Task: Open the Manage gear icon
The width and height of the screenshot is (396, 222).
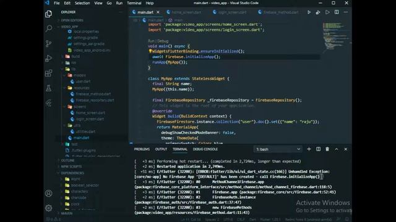Action: 48,208
